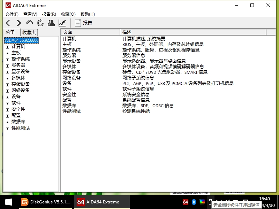Select 性能测试 label in the tree
Viewport: 279px width, 209px height.
click(x=21, y=128)
